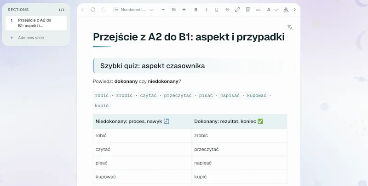Click header Dokonany: rezultat, koniec
The width and height of the screenshot is (368, 186).
pyautogui.click(x=239, y=122)
